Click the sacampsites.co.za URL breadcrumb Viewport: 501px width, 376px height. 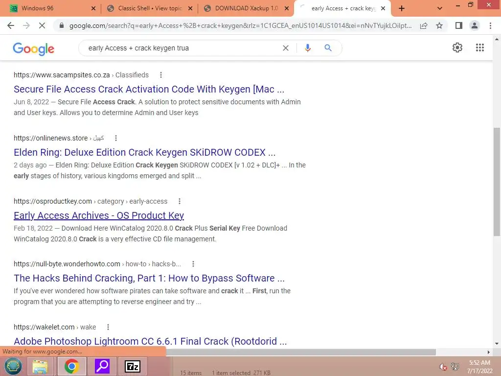(x=81, y=75)
